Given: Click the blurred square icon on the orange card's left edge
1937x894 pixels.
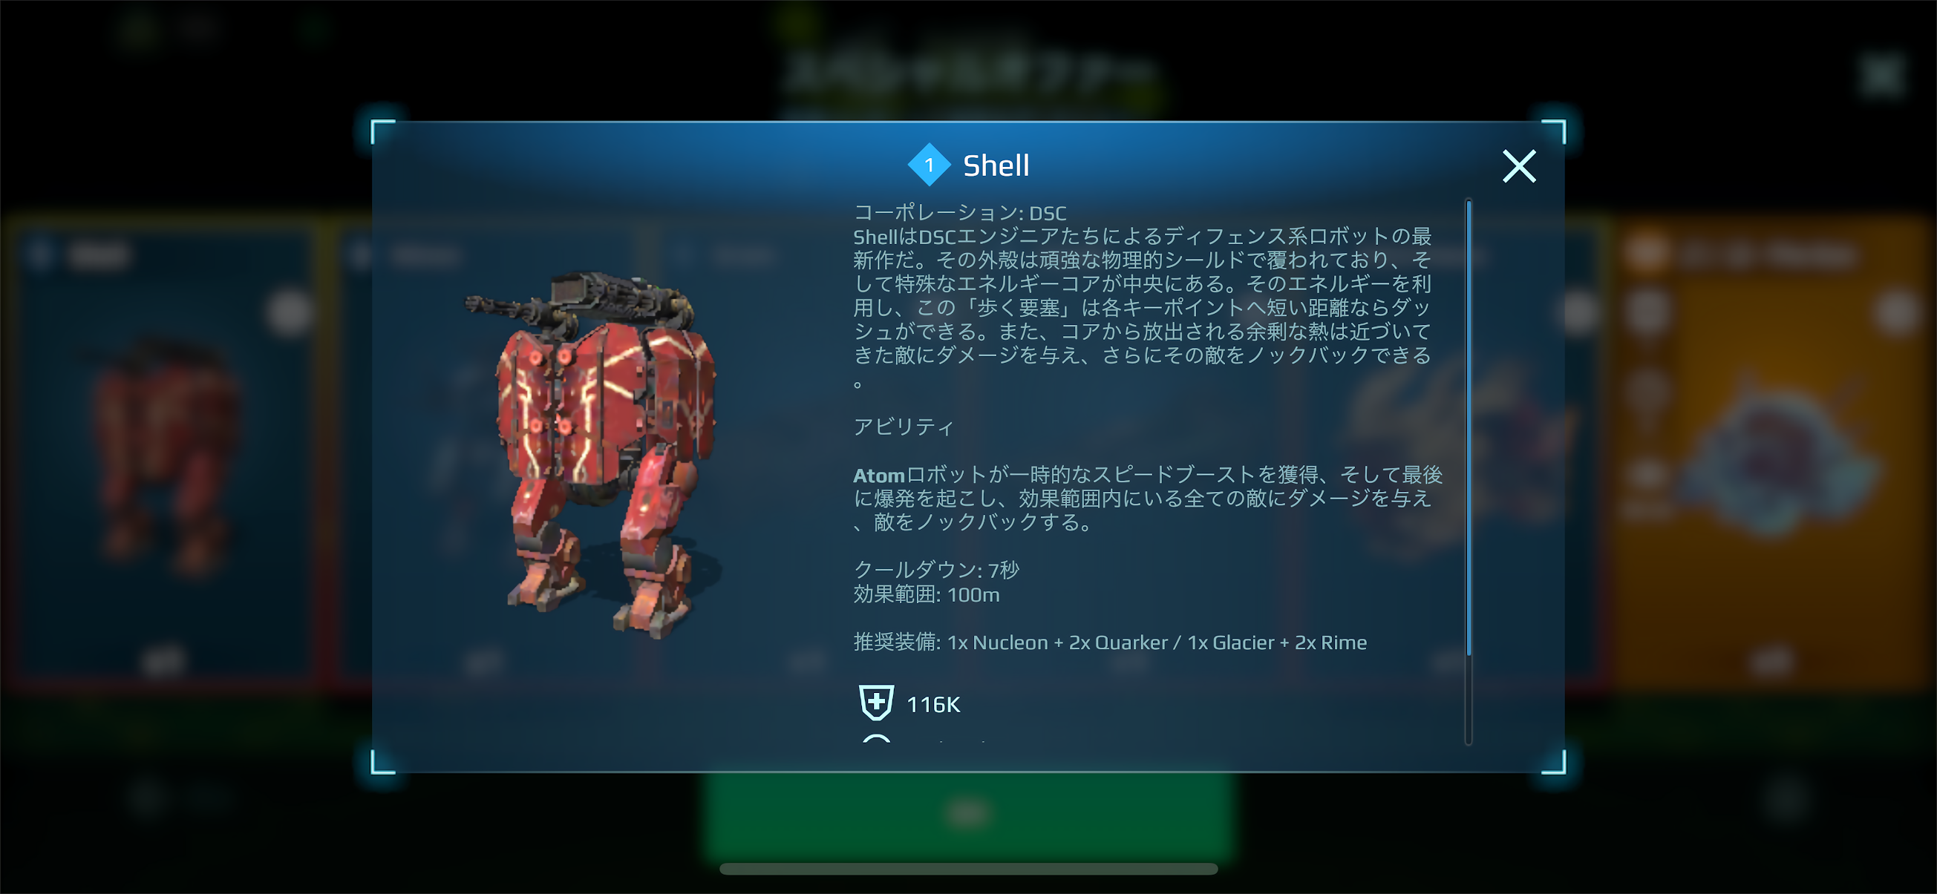Looking at the screenshot, I should click(1647, 312).
